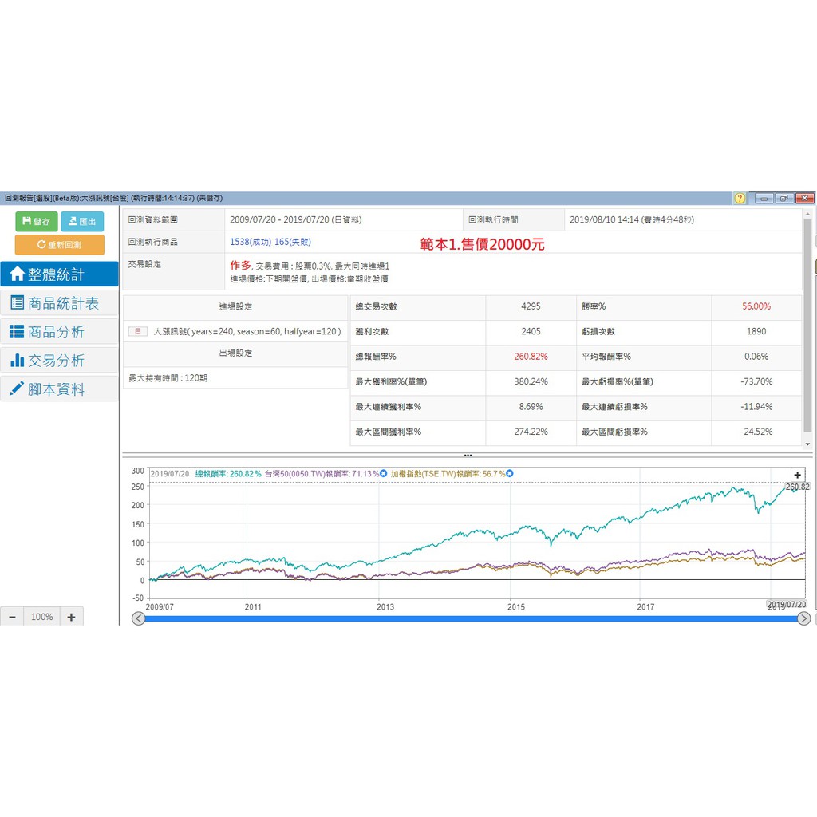The image size is (817, 817).
Task: Expand the chart options with the plus control
Action: pyautogui.click(x=797, y=475)
